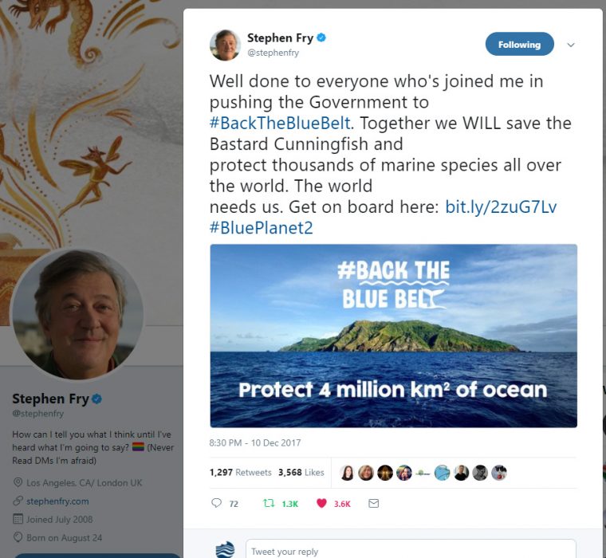Open the #BluePlanet2 hashtag link
Viewport: 606px width, 558px height.
pyautogui.click(x=262, y=228)
